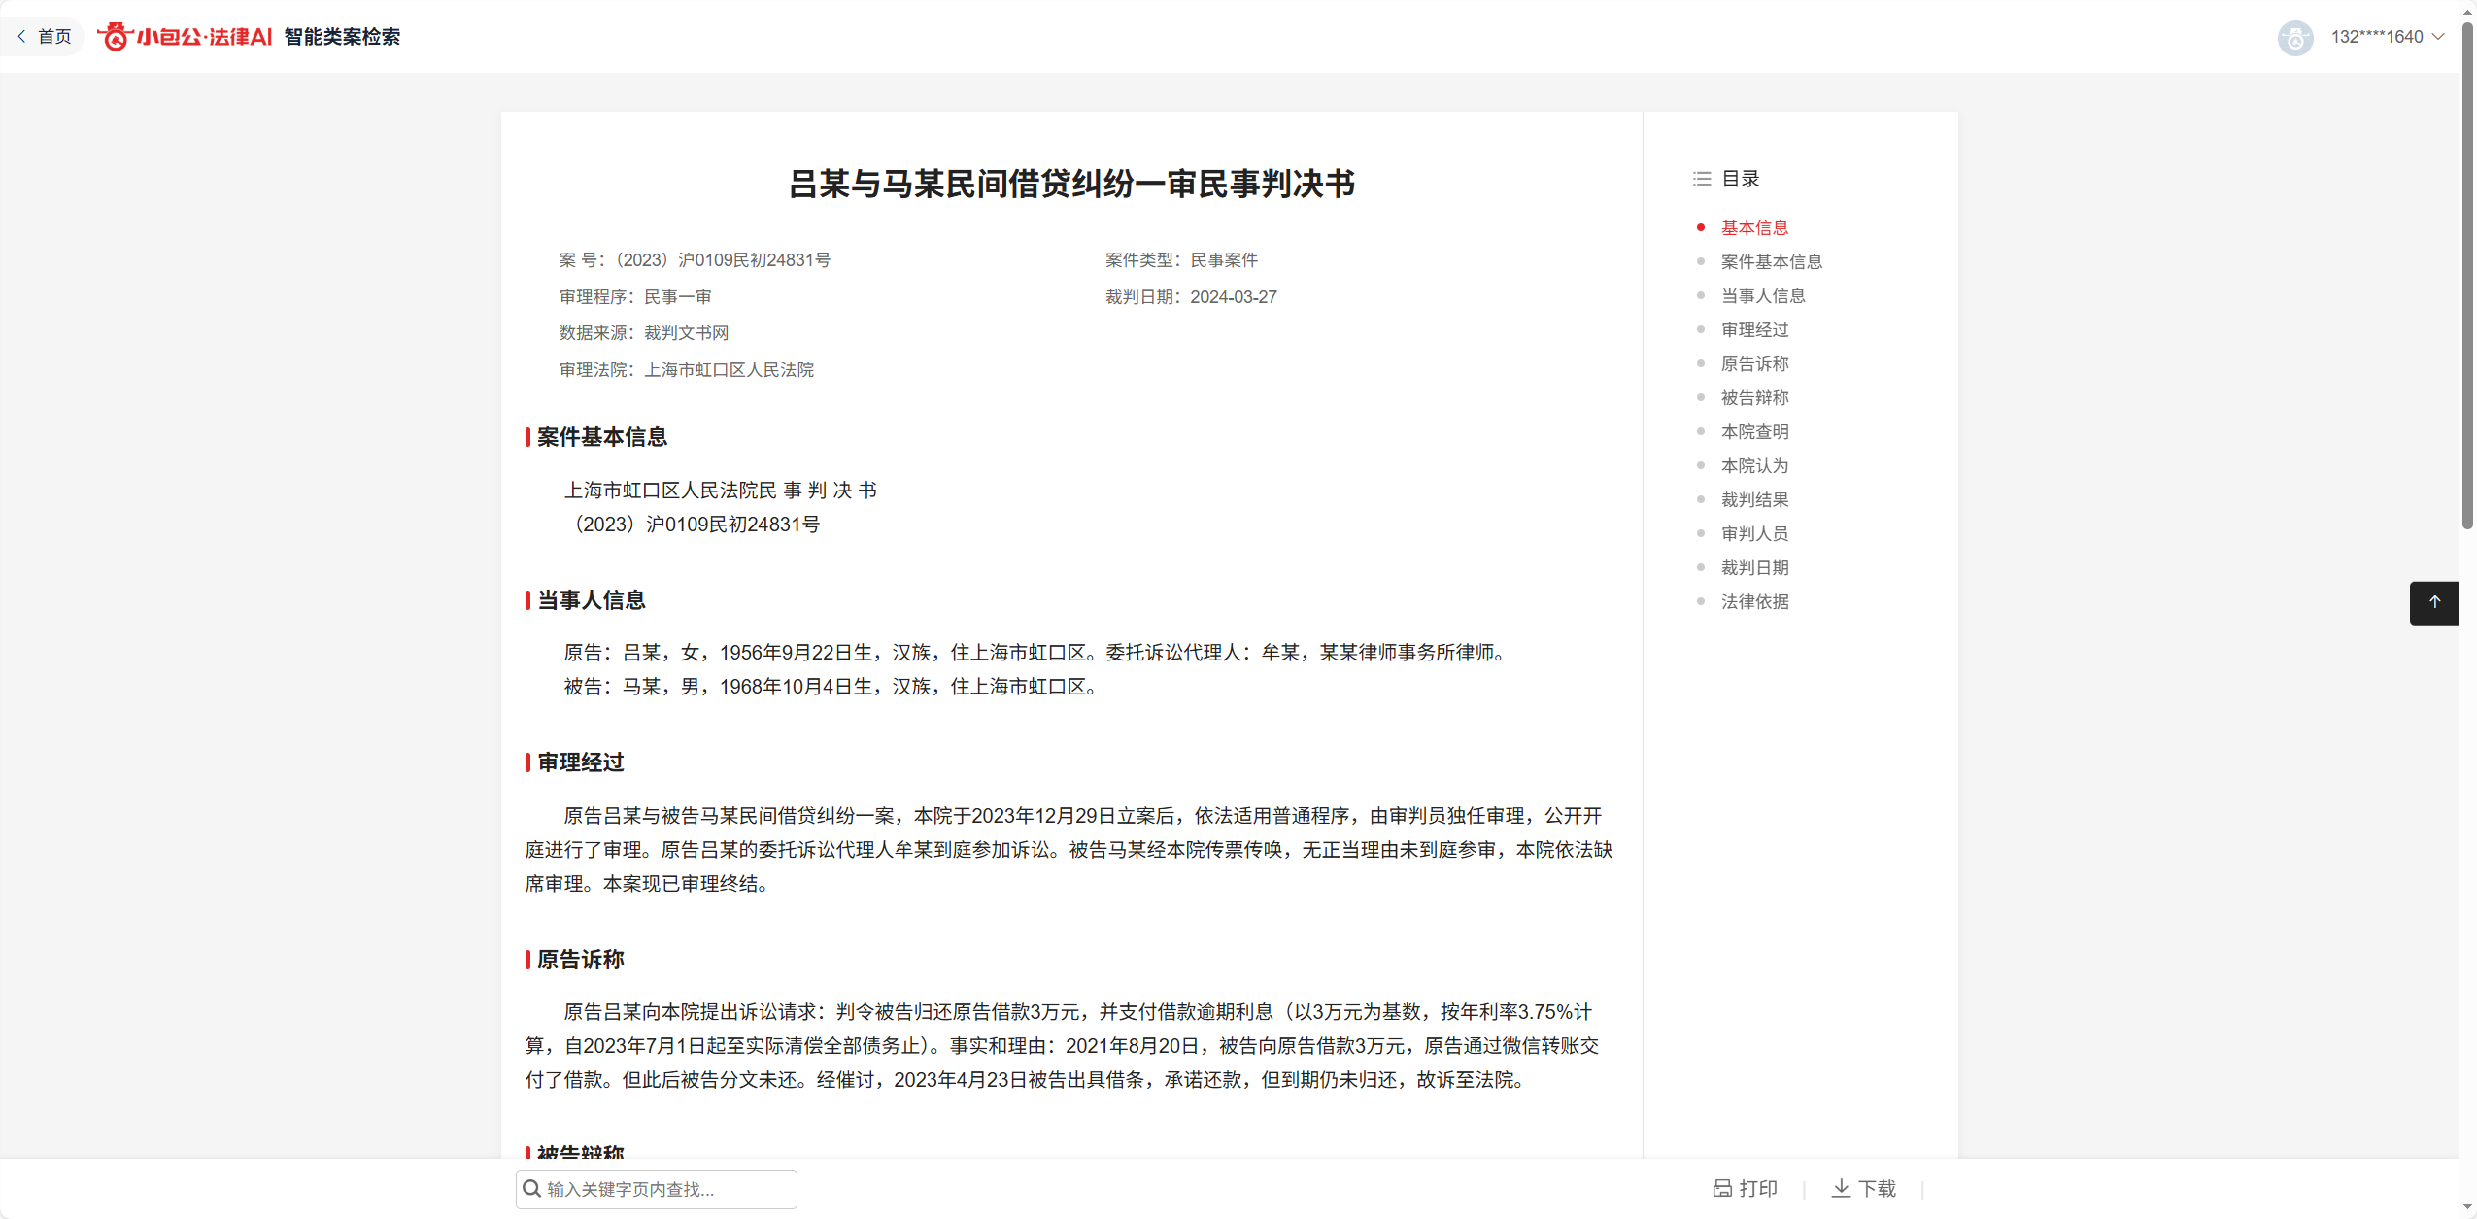2477x1219 pixels.
Task: Jump to 裁判结果 in the directory
Action: pyautogui.click(x=1754, y=499)
